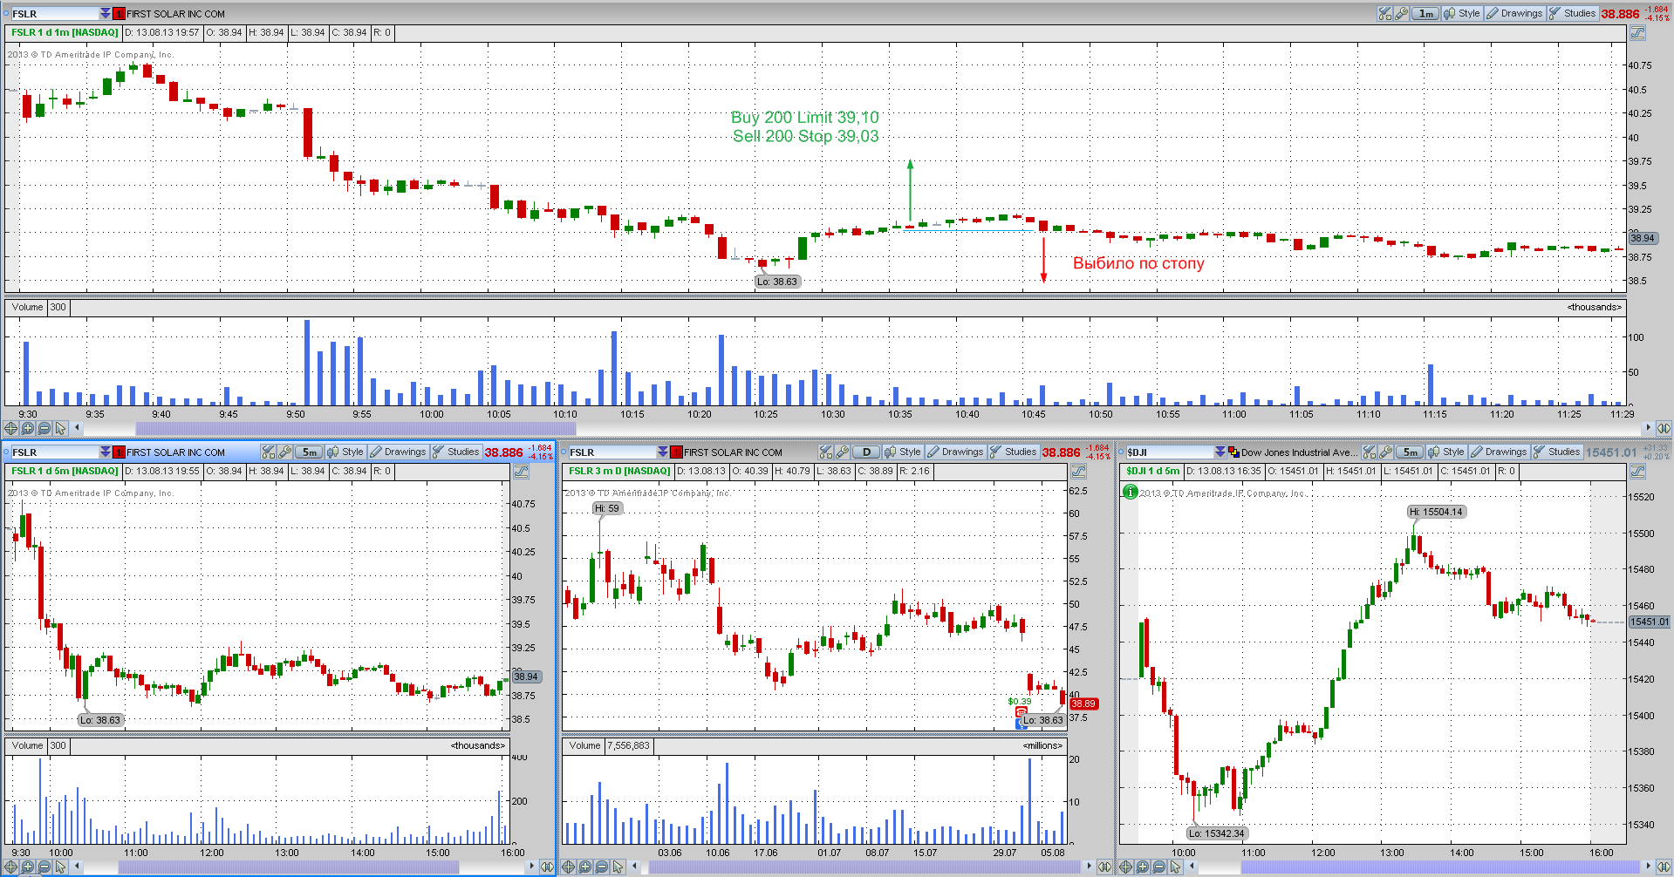Click zoom out magnifier under FSLR daily chart
1674x877 pixels.
pos(602,867)
